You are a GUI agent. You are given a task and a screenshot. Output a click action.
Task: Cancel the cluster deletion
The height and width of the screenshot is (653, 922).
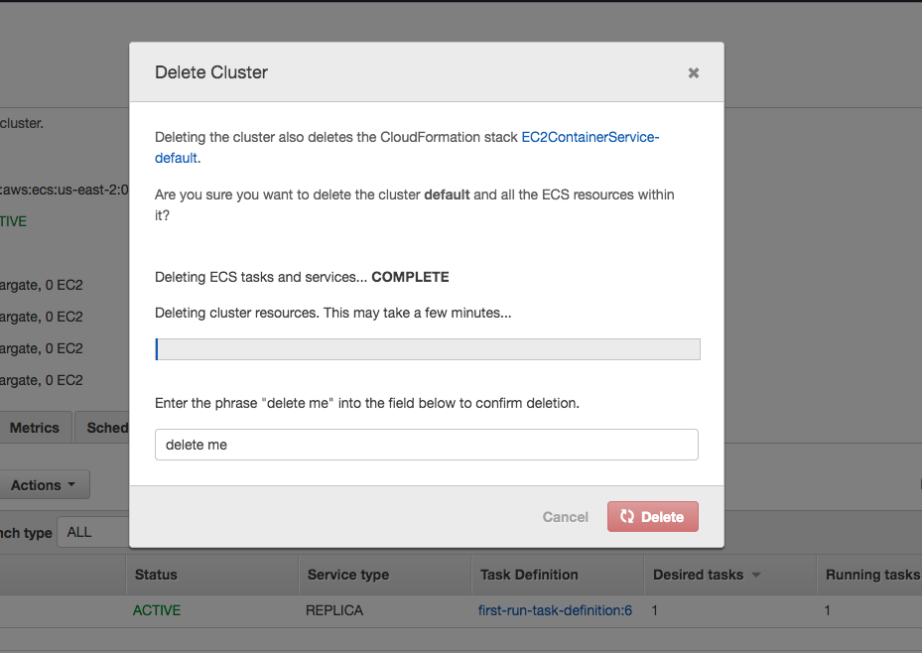pyautogui.click(x=565, y=517)
